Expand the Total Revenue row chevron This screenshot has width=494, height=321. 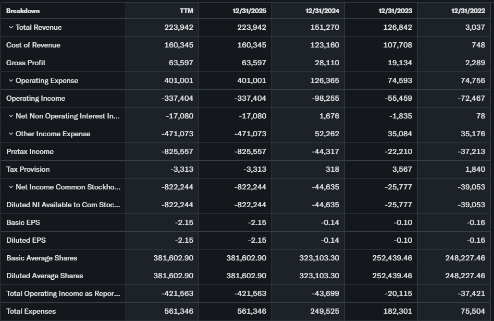(x=11, y=28)
